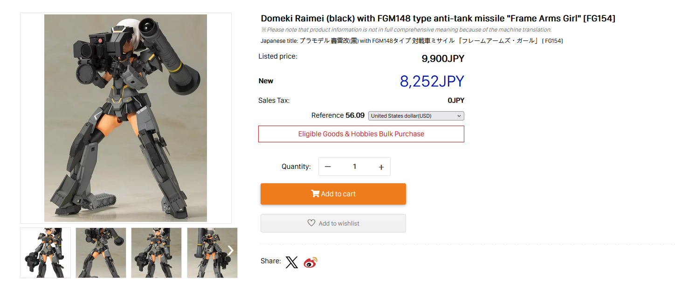Click the blue 8,252JPY new price
The image size is (675, 287).
432,81
